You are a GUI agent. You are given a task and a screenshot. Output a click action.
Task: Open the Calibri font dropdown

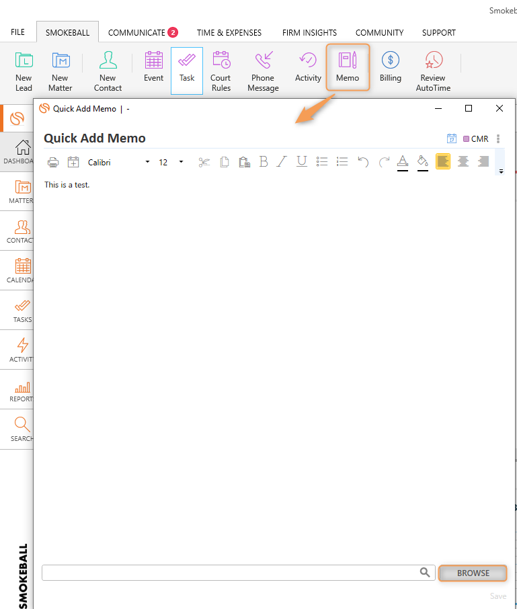pyautogui.click(x=147, y=162)
